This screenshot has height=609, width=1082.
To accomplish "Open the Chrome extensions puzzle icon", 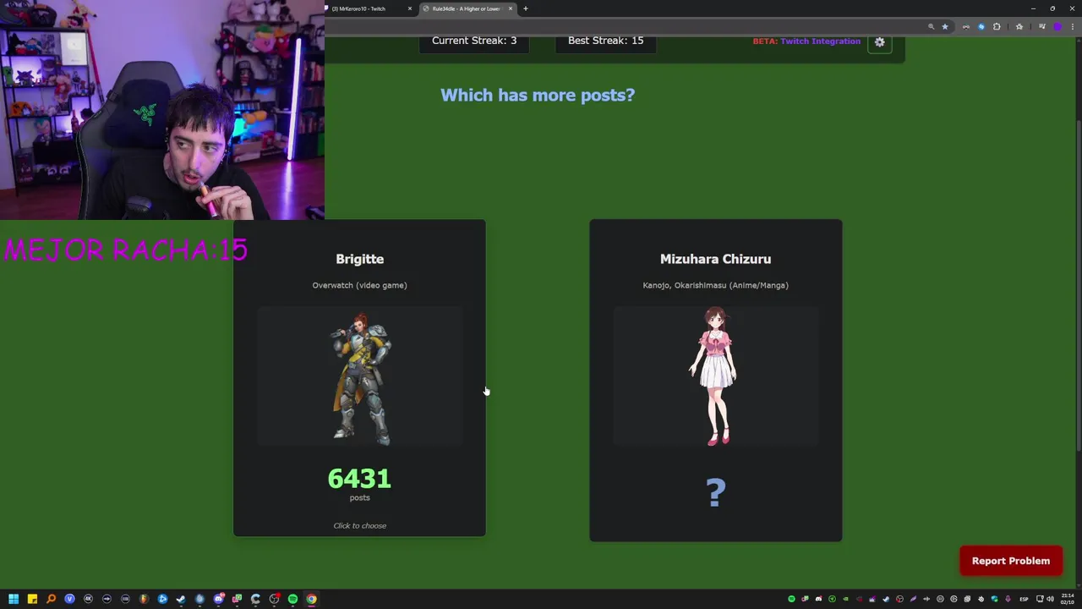I will click(x=997, y=26).
